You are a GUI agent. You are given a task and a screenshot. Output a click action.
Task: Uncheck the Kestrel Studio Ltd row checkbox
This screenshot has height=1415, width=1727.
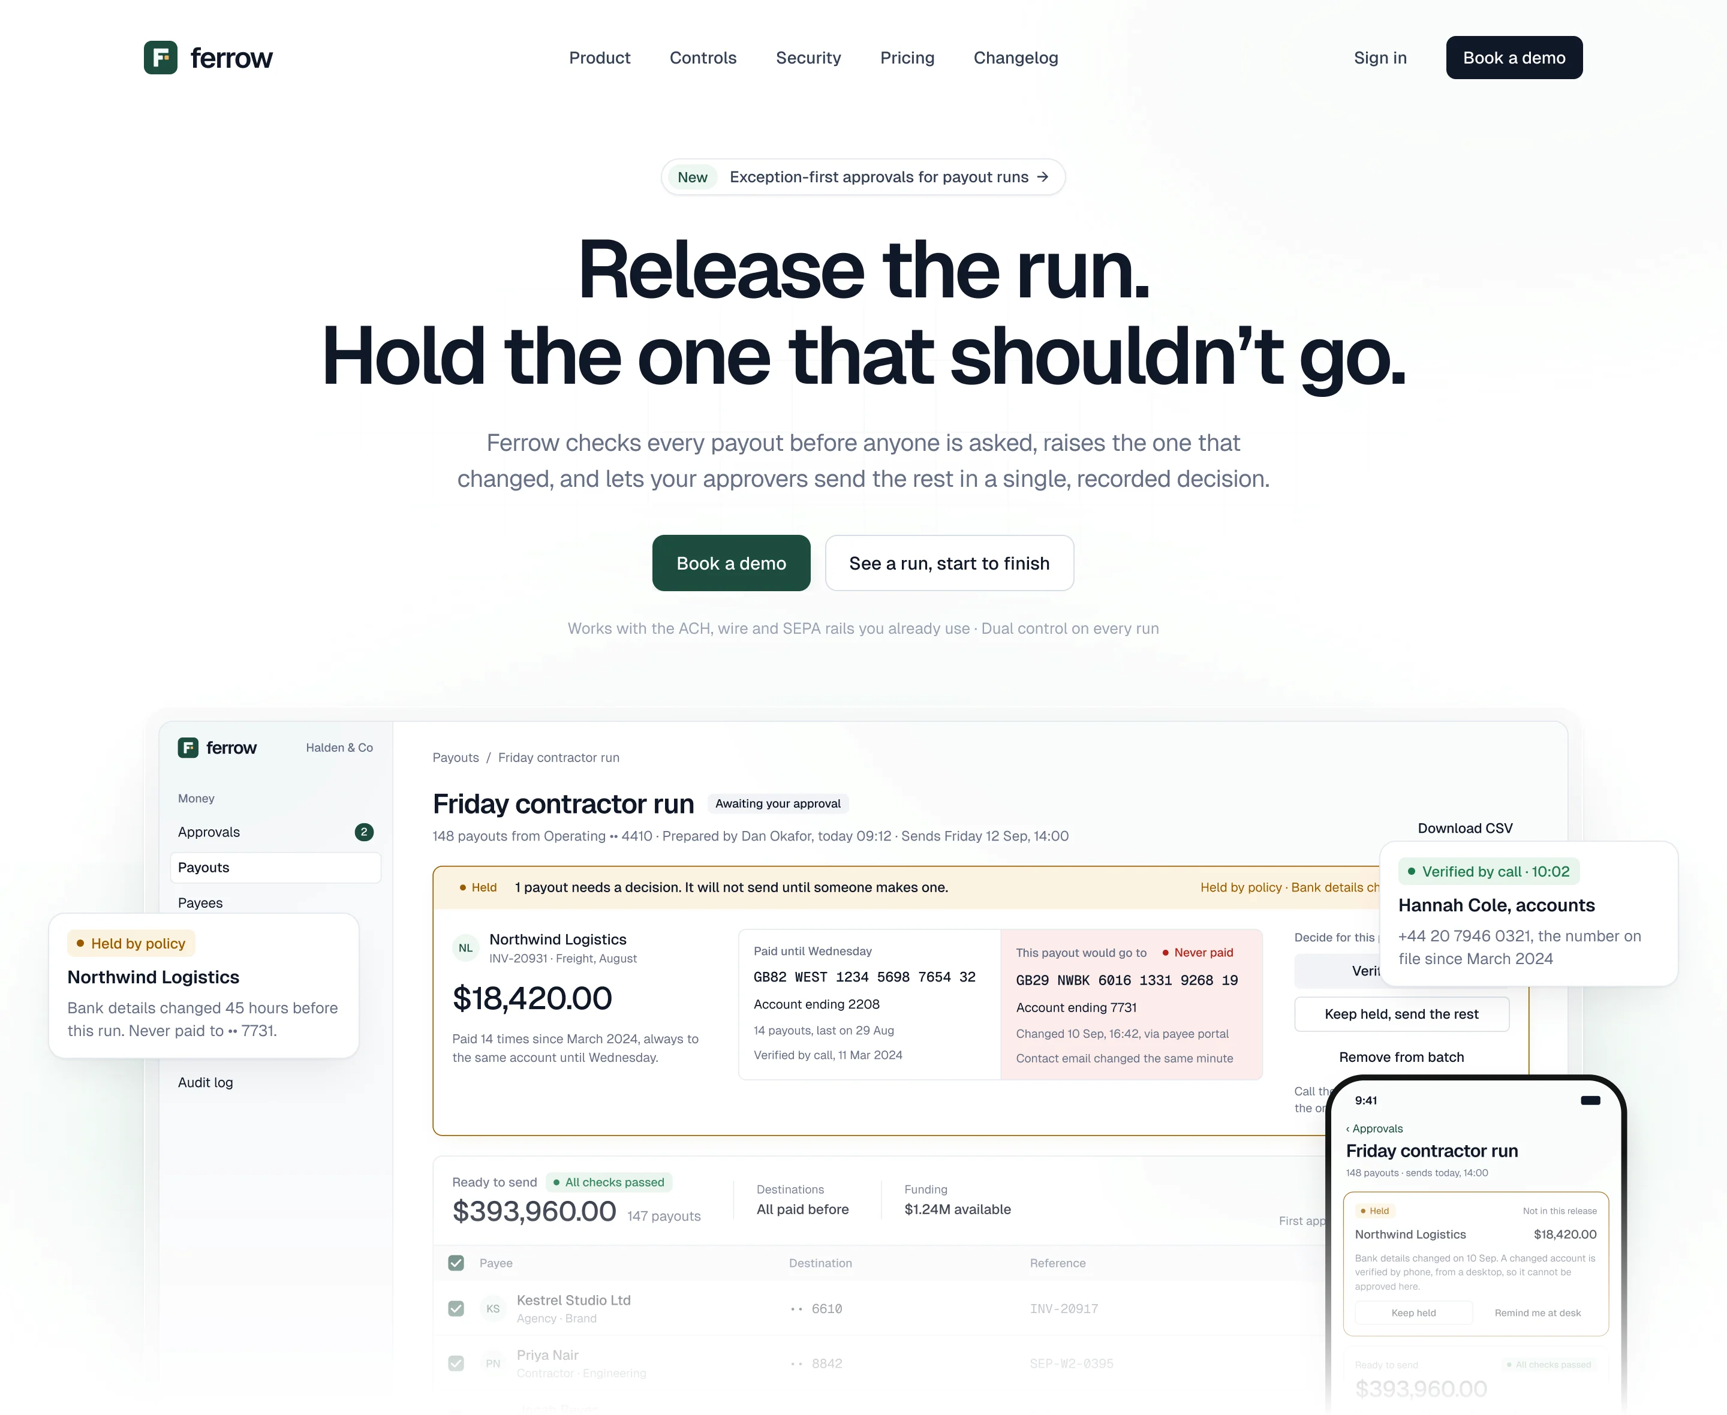(456, 1308)
